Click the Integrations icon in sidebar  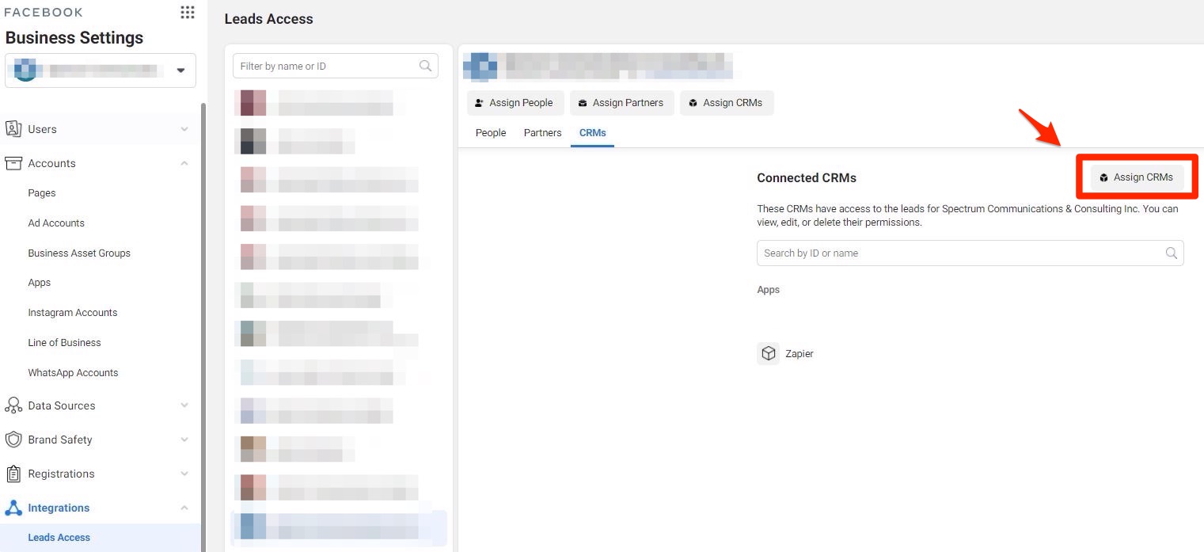point(13,508)
